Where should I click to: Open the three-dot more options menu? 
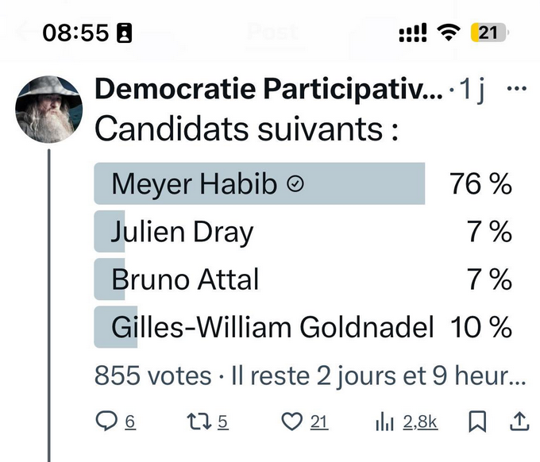coord(516,89)
